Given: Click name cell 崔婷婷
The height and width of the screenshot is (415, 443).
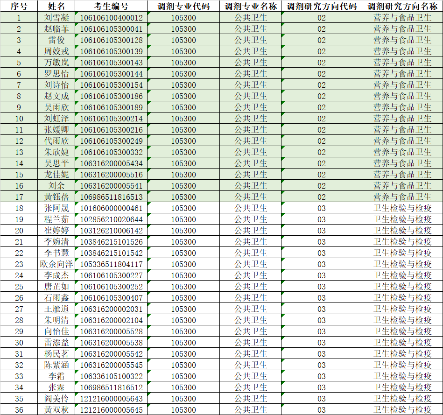Looking at the screenshot, I should point(56,231).
